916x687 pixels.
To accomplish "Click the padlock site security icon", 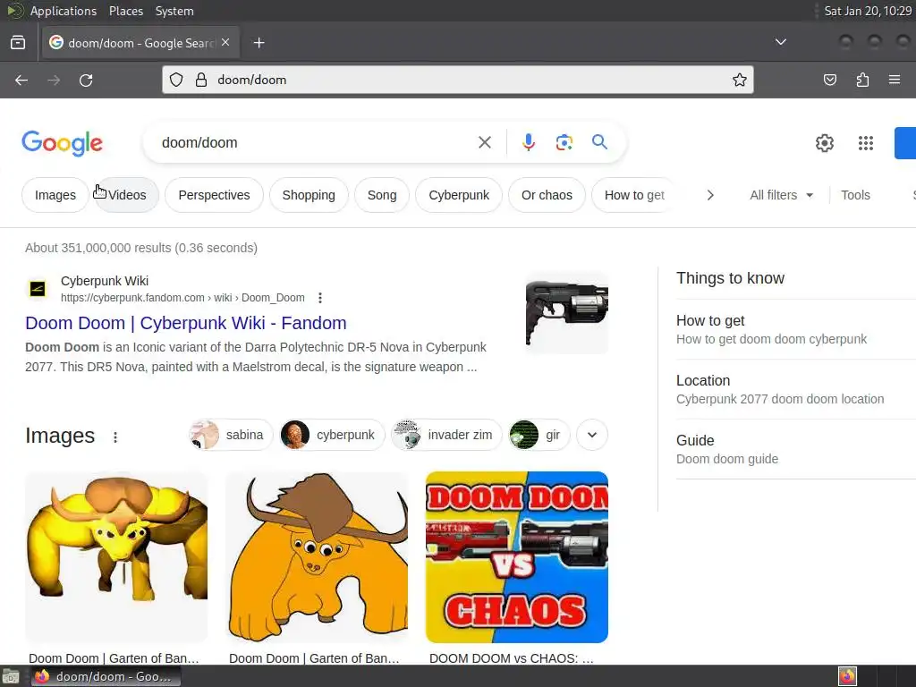I will (201, 80).
